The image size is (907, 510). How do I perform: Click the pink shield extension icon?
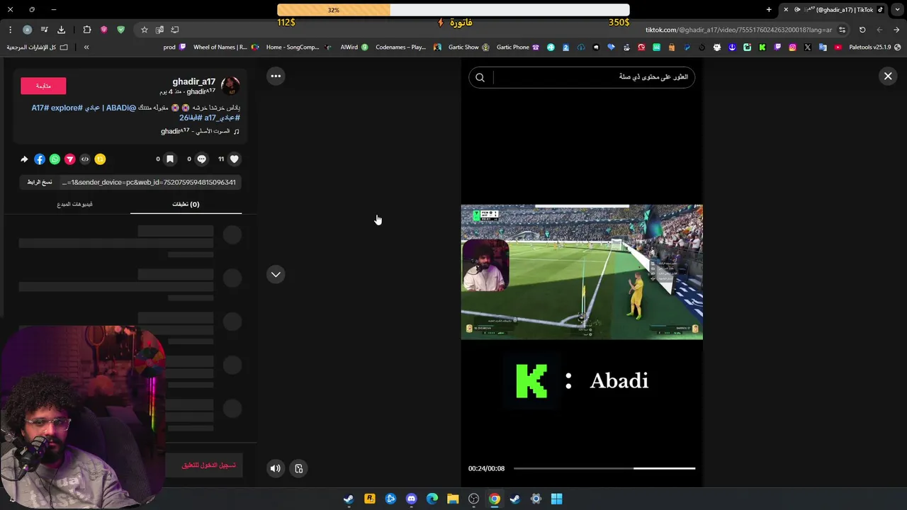[x=104, y=30]
